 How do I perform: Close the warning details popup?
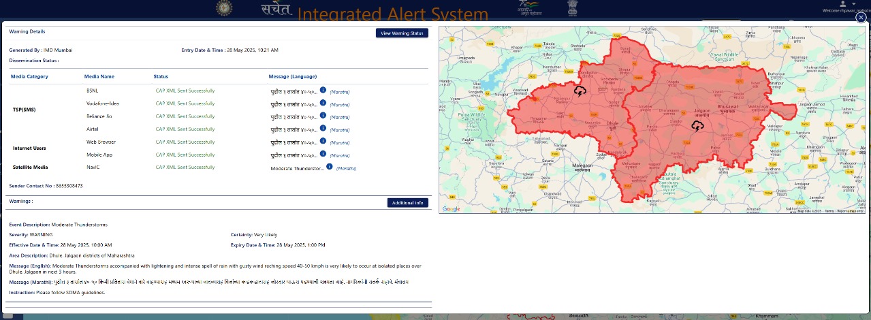(861, 18)
